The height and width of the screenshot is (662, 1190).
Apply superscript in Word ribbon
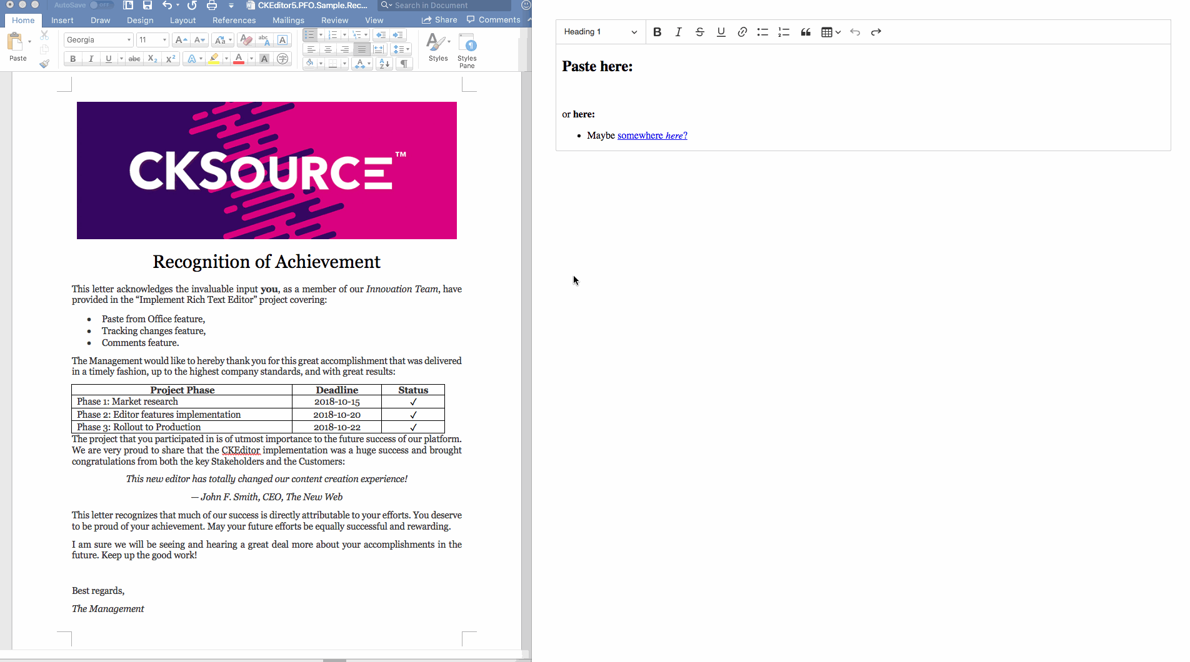(170, 59)
